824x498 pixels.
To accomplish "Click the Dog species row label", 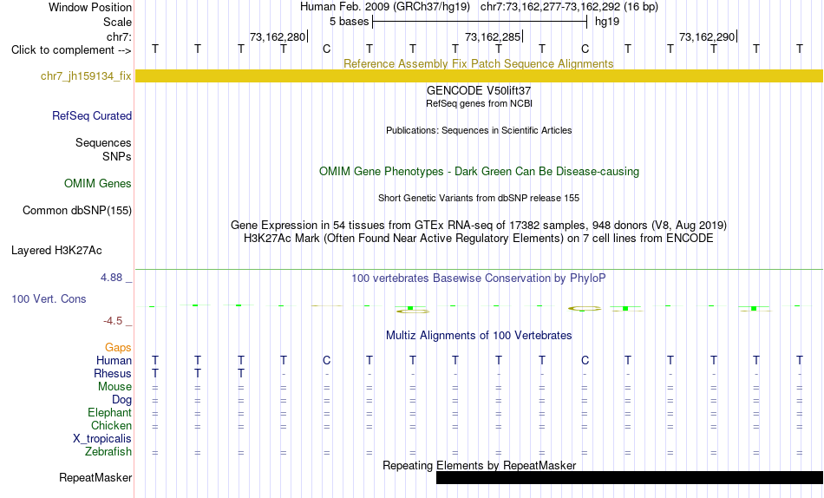I will tap(122, 400).
